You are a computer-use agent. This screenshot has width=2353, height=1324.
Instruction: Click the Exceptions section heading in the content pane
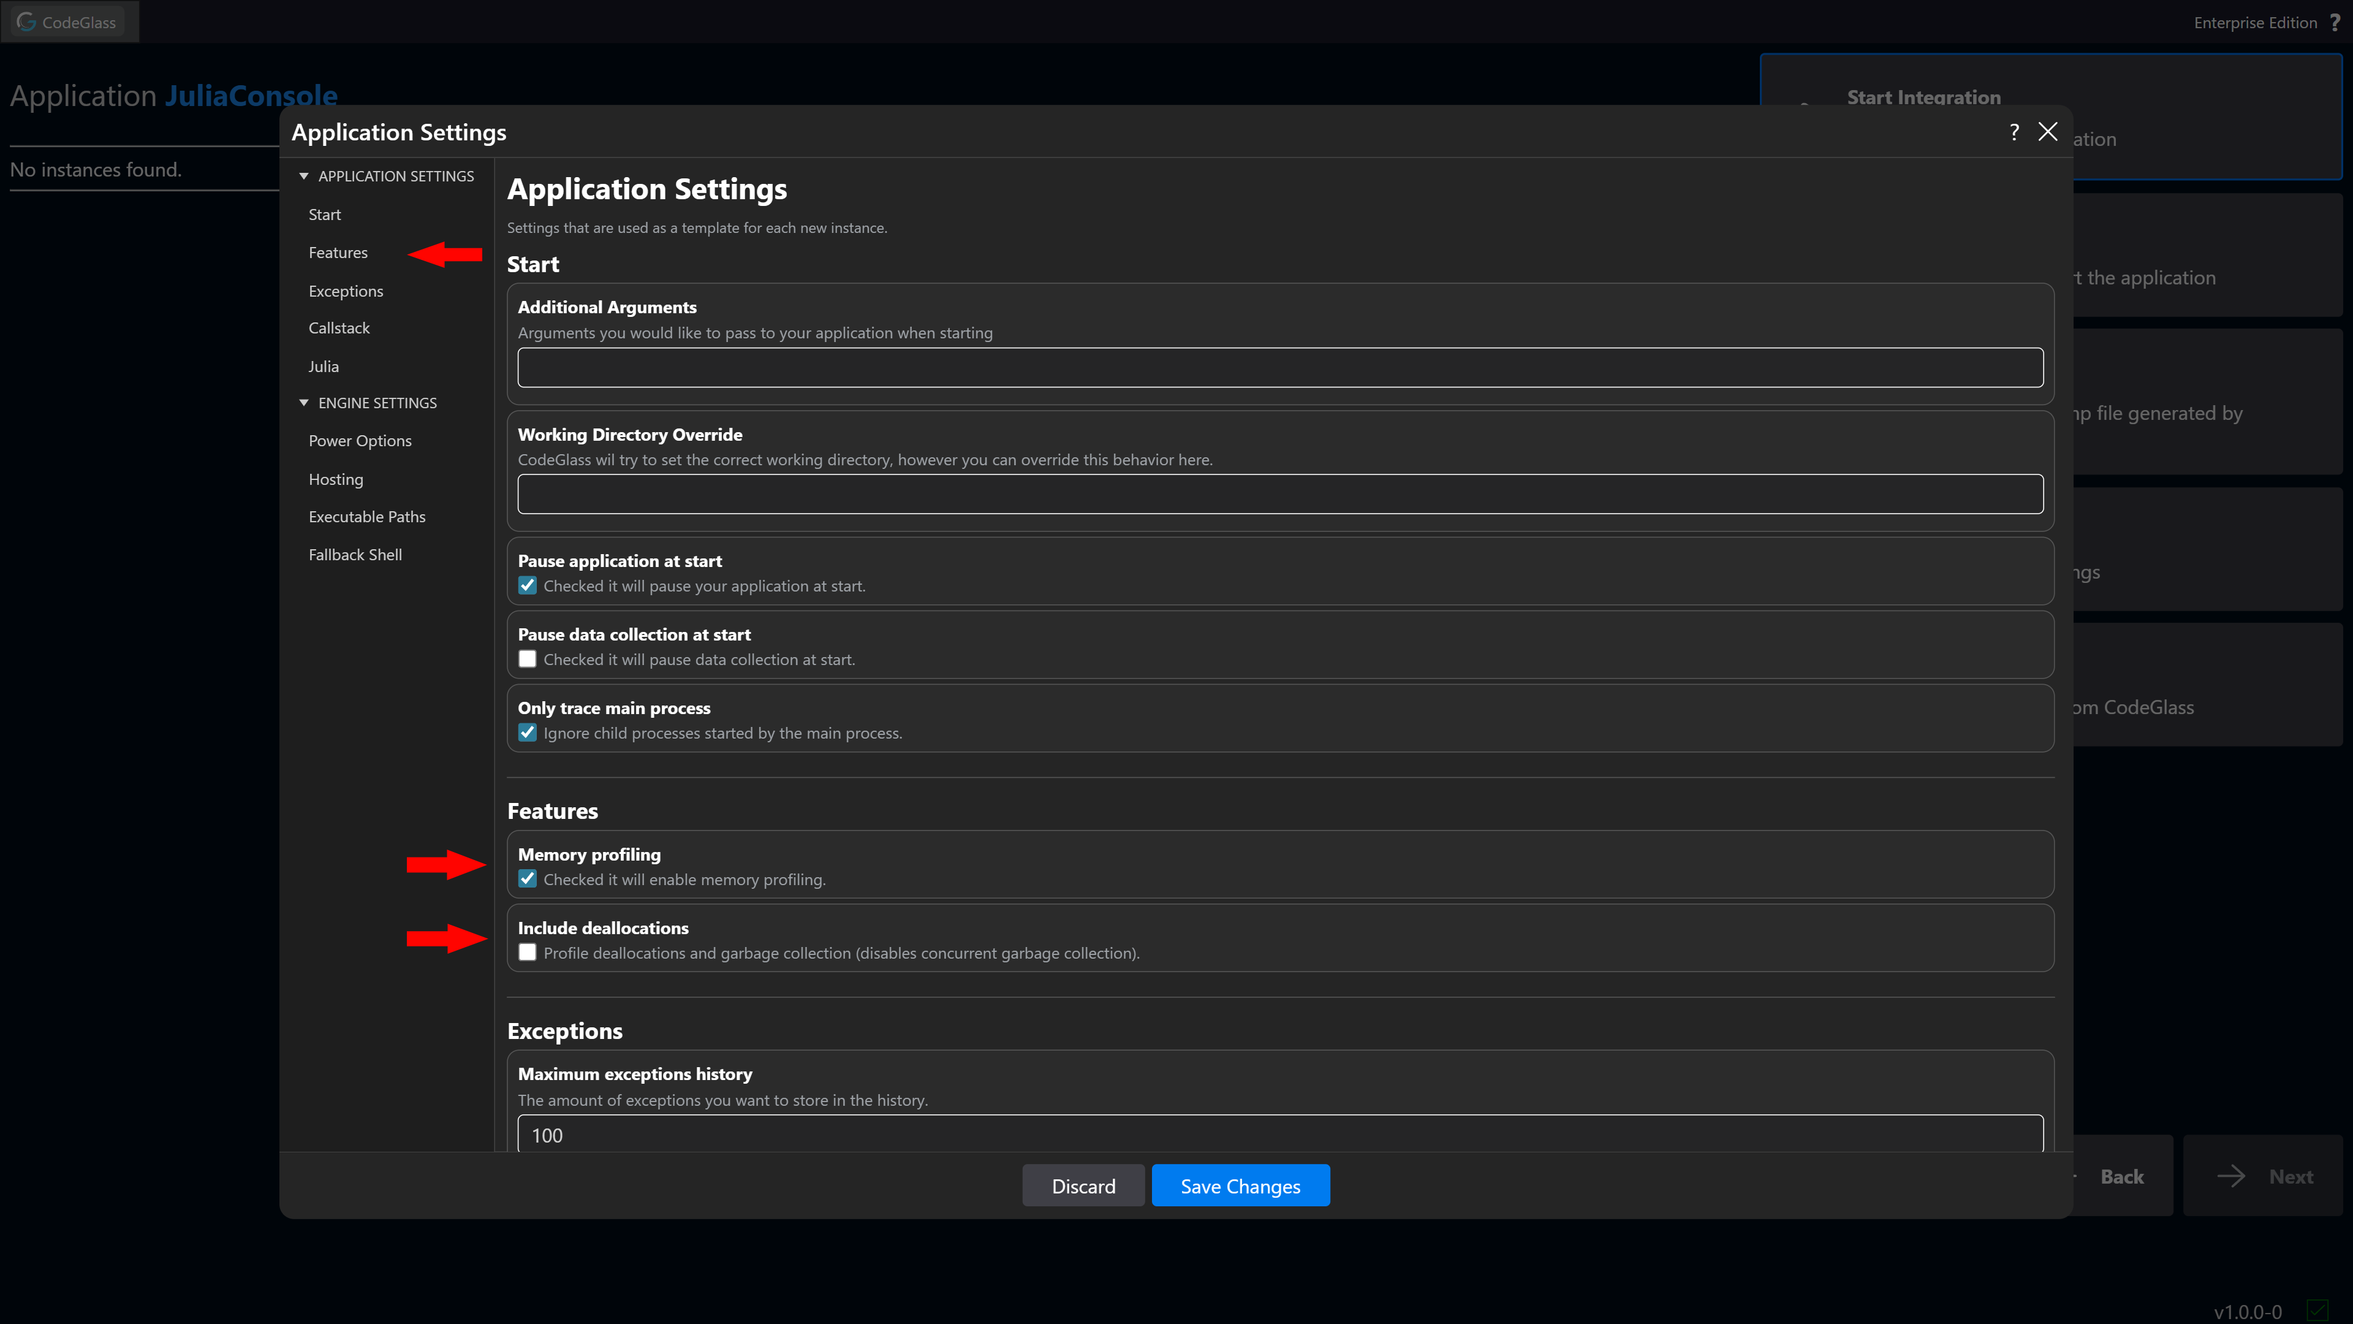click(x=564, y=1030)
